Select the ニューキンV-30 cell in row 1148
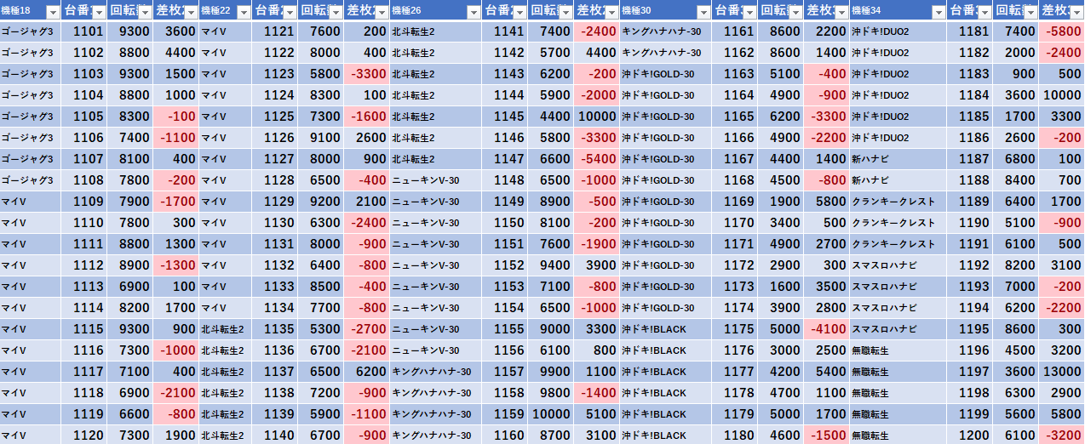The image size is (1085, 444). (x=436, y=180)
